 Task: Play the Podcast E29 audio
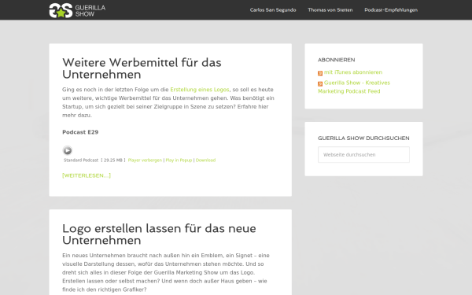click(68, 150)
